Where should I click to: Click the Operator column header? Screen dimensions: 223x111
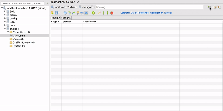(72, 22)
